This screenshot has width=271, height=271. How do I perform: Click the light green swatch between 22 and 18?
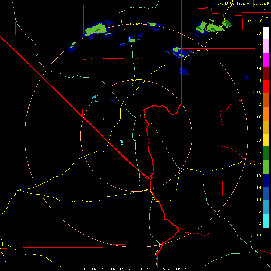pos(266,167)
